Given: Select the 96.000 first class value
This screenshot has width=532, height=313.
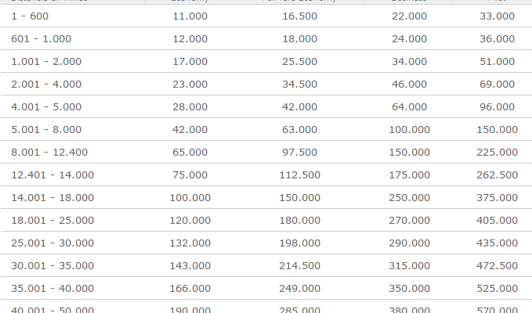Looking at the screenshot, I should point(497,107).
